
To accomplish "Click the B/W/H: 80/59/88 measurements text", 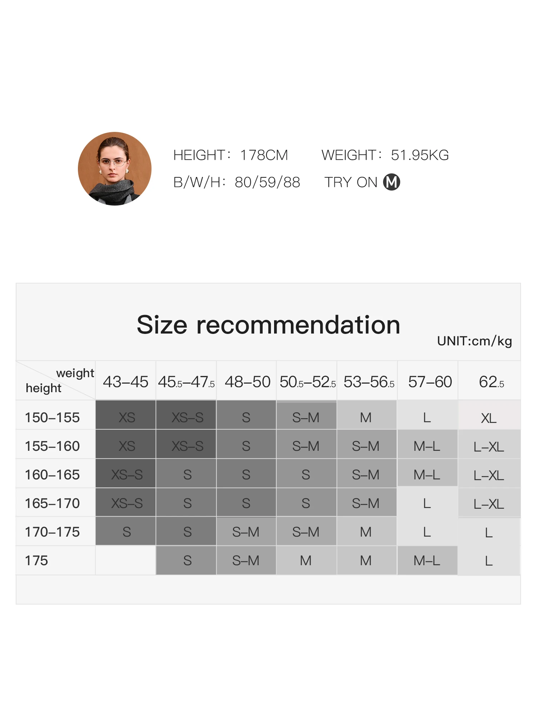I will 237,182.
